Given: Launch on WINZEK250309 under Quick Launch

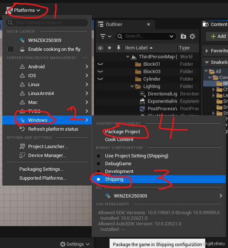Looking at the screenshot, I should click(47, 40).
